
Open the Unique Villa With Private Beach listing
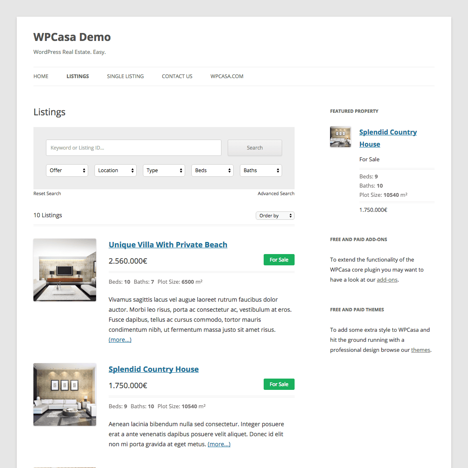[168, 244]
